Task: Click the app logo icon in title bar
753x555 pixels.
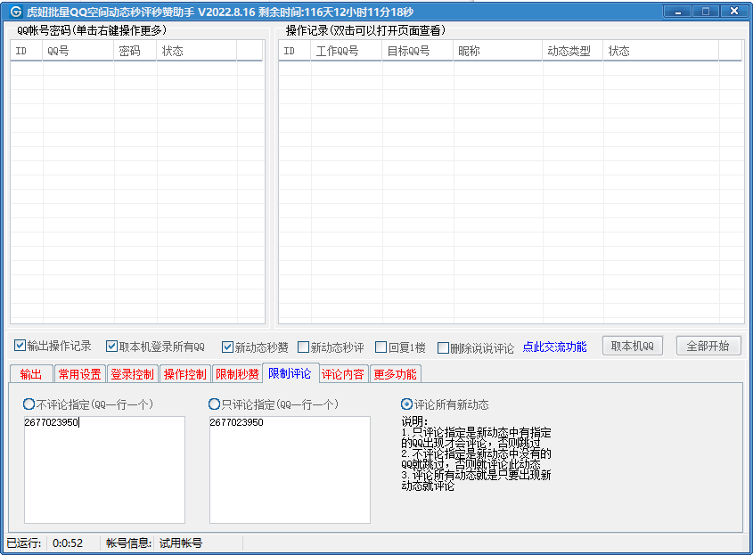Action: (15, 12)
